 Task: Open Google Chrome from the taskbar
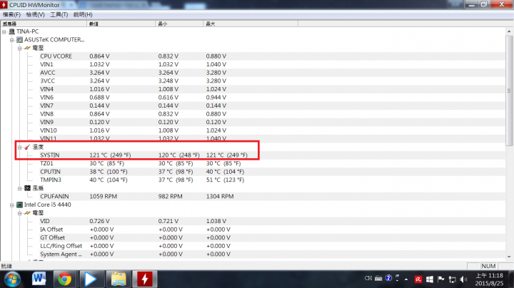64,279
